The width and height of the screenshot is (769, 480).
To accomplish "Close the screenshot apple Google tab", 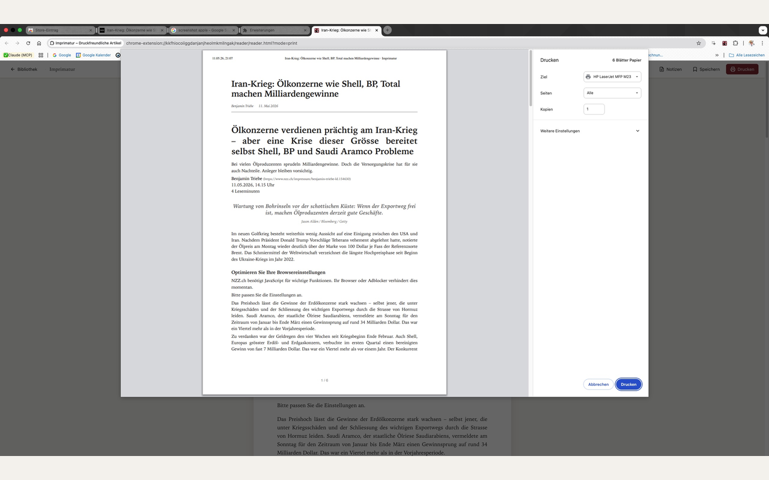I will (x=234, y=30).
